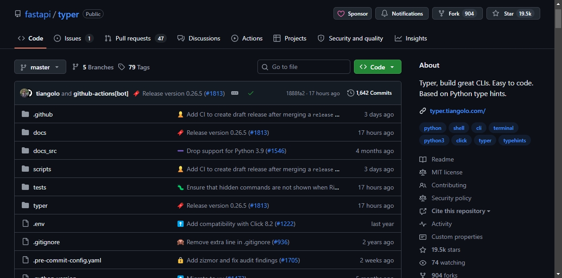Screen dimensions: 562x278
Task: Click the Notifications button
Action: pos(402,13)
